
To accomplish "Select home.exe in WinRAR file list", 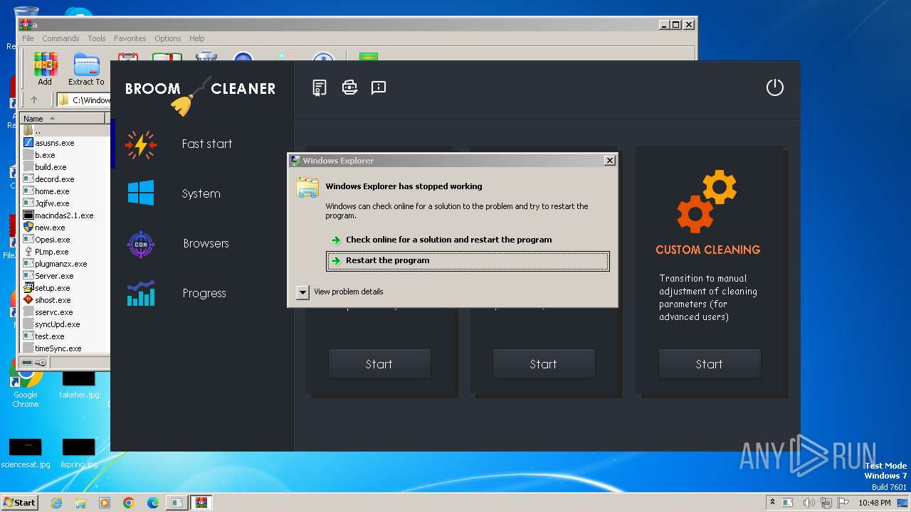I will pos(52,191).
